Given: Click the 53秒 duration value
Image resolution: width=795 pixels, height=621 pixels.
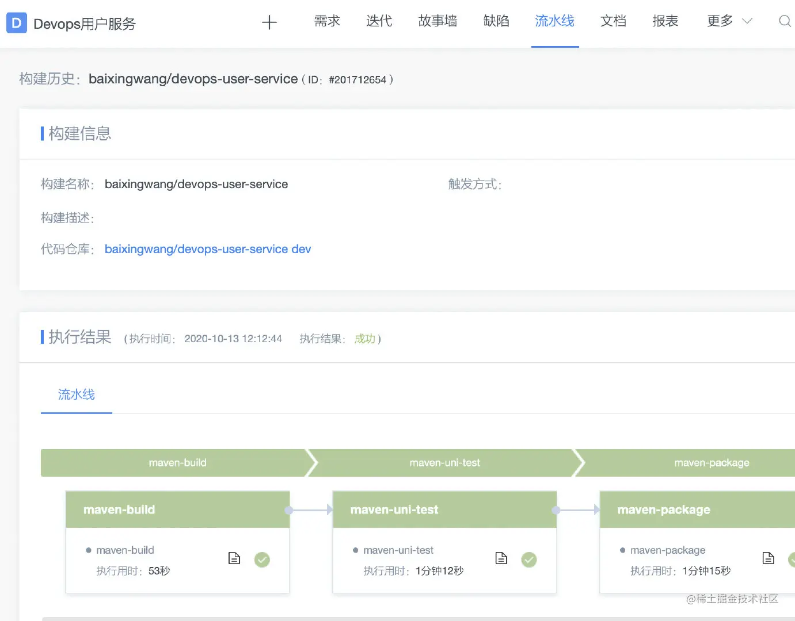Looking at the screenshot, I should [159, 571].
